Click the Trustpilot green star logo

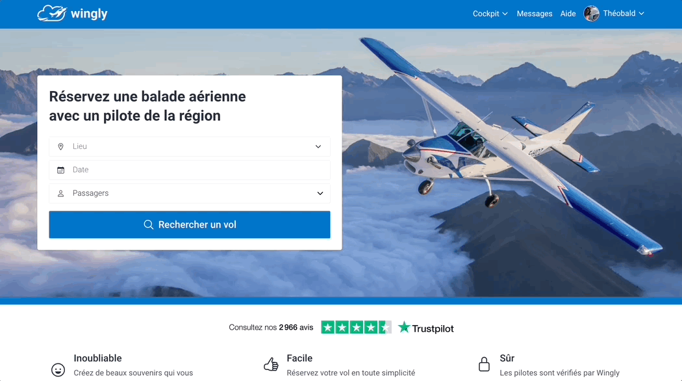(x=404, y=327)
